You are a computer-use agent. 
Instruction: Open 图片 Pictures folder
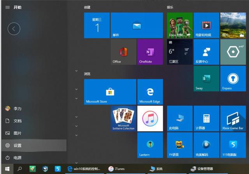pos(34,133)
